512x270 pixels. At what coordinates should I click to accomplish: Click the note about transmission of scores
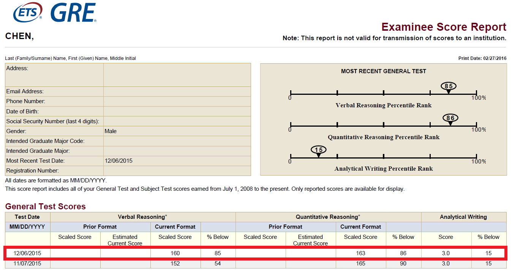point(395,38)
